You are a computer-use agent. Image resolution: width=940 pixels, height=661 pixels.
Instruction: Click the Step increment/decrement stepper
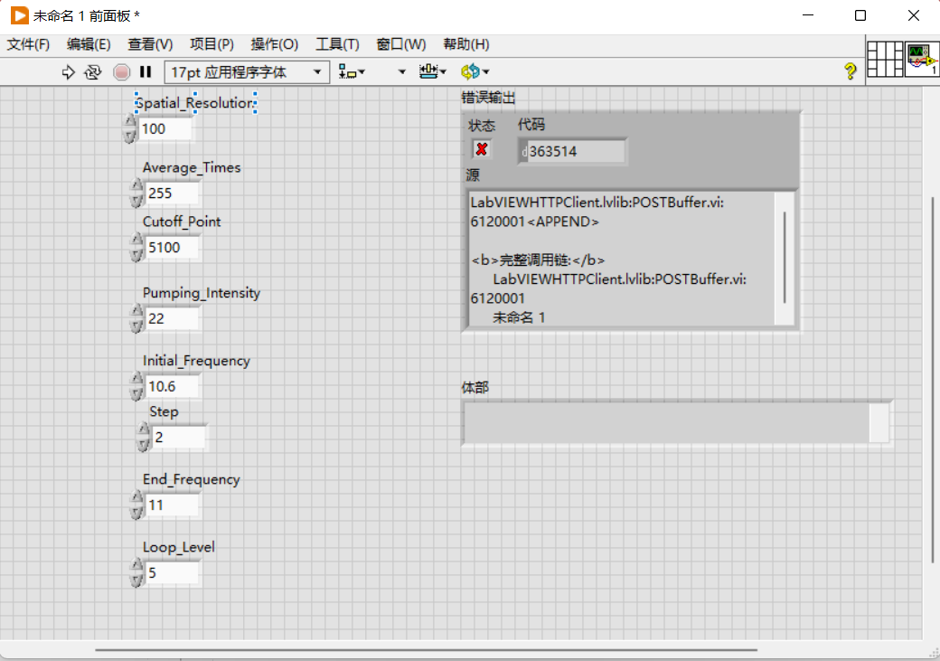[143, 438]
